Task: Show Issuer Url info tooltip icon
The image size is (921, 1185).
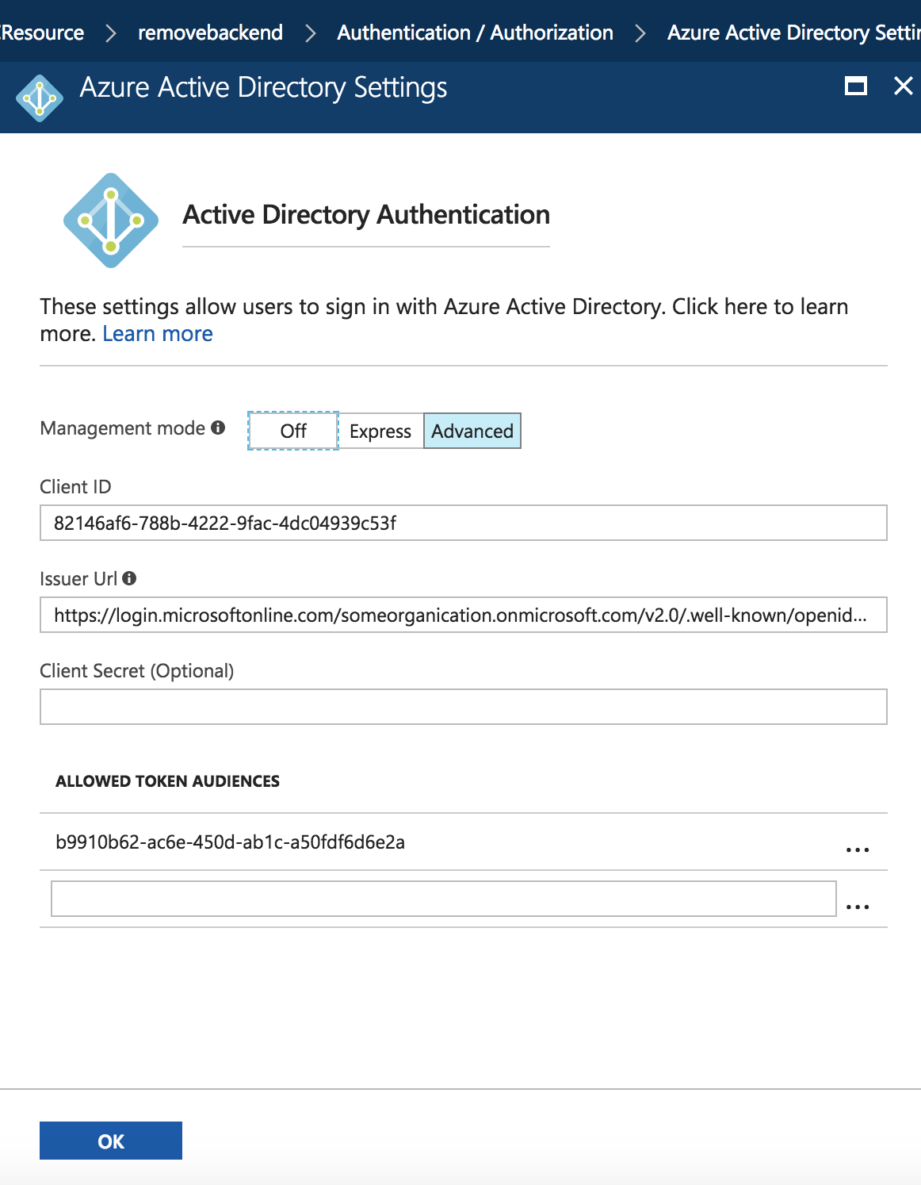Action: pyautogui.click(x=129, y=578)
